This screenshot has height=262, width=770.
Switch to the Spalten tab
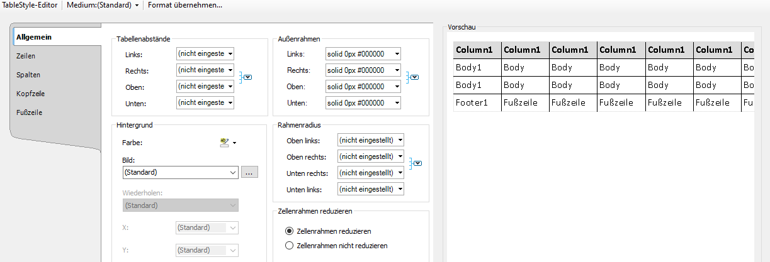[28, 75]
